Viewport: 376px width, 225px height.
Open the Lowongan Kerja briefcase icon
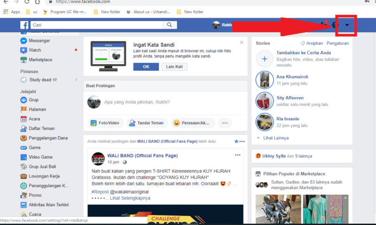tap(23, 176)
